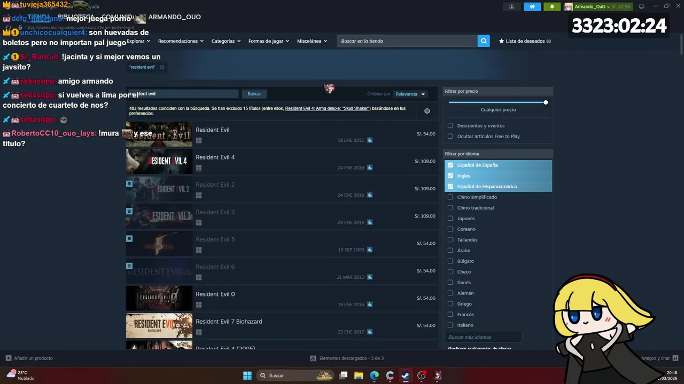The height and width of the screenshot is (384, 684).
Task: Switch to Big Picture mode monitor icon
Action: point(641,6)
